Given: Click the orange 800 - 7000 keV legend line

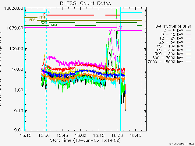Looking at the screenshot, I should coord(189,58).
